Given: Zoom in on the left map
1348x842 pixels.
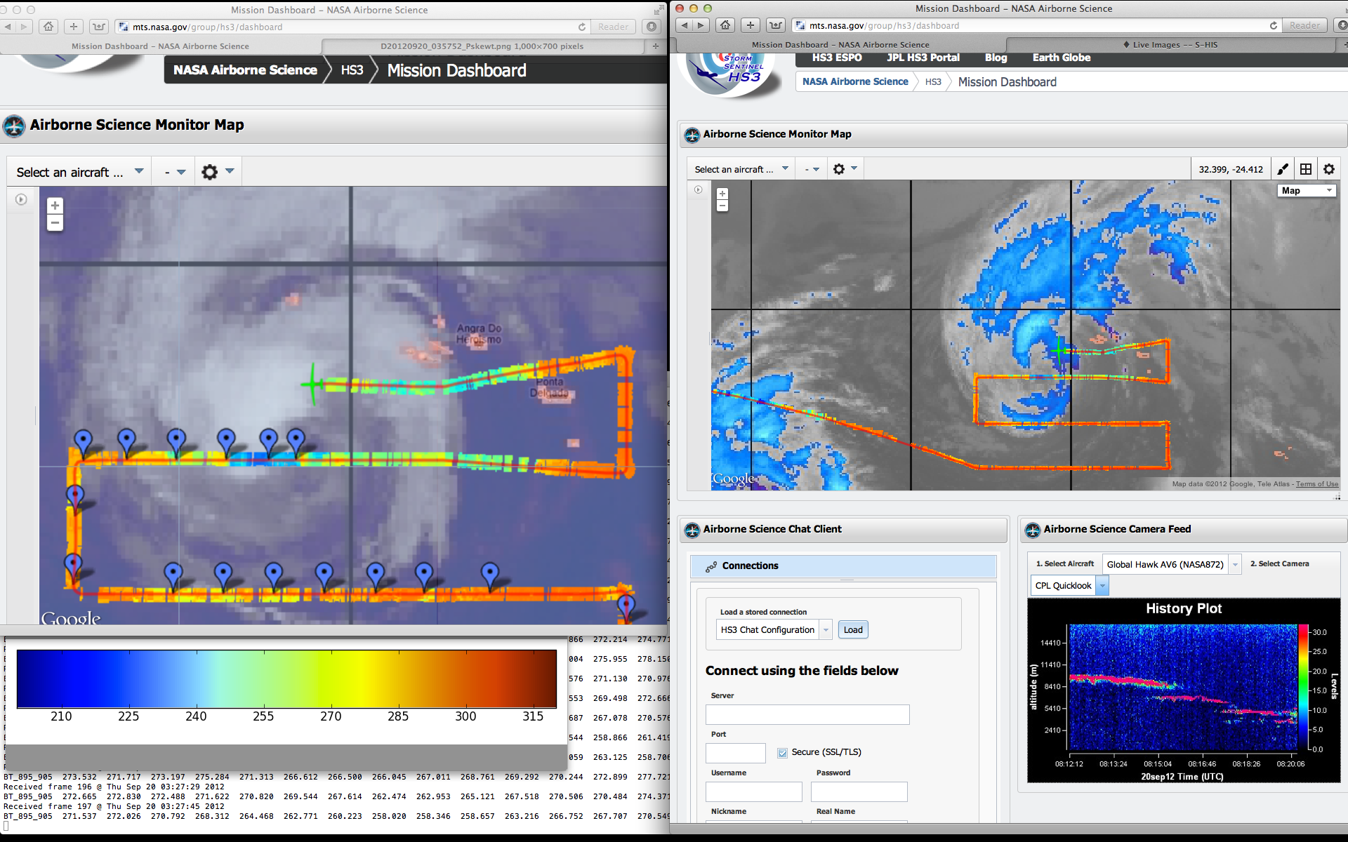Looking at the screenshot, I should tap(55, 206).
